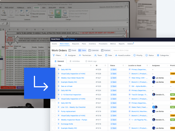This screenshot has height=131, width=175.
Task: Click Unprotect Sheet icon in Excel
Action: pyautogui.click(x=51, y=14)
